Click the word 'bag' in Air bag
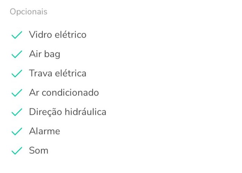 (x=52, y=55)
